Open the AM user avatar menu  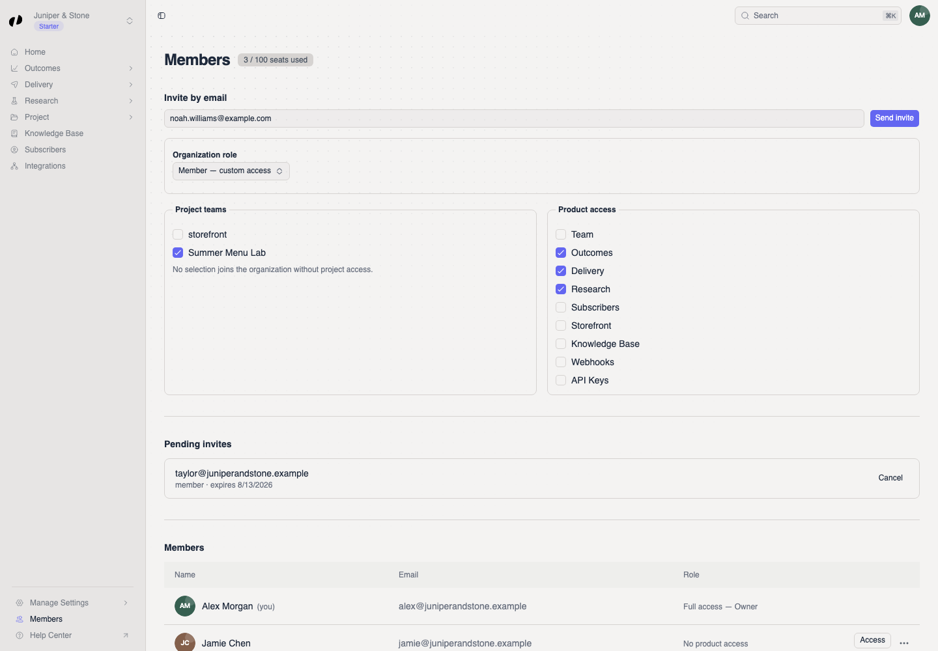920,16
